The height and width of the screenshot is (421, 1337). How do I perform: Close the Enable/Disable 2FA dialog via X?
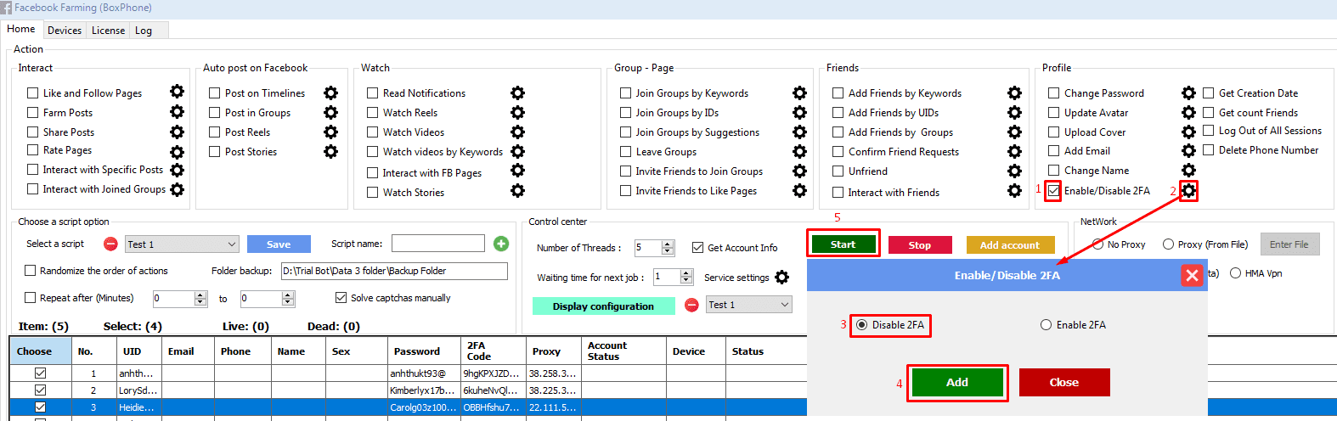click(x=1192, y=275)
